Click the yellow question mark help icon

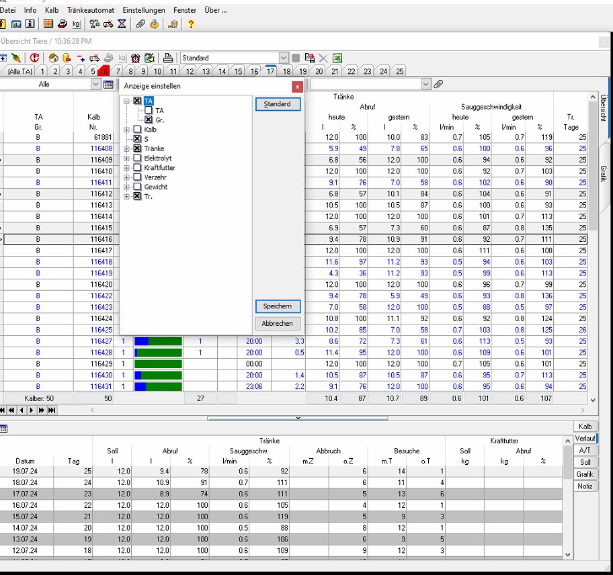[x=191, y=24]
